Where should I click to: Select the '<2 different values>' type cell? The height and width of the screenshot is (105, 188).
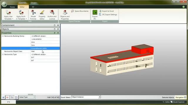point(45,55)
